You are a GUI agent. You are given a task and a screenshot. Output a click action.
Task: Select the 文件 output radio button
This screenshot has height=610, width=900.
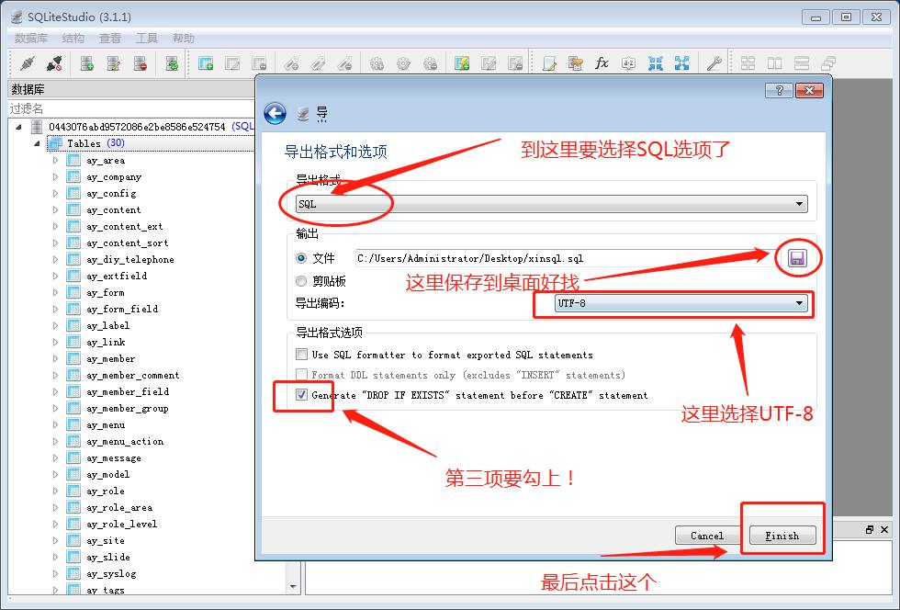(x=301, y=258)
